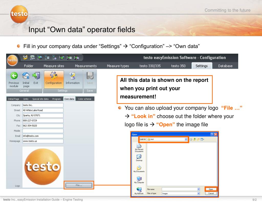The width and height of the screenshot is (262, 203).
Task: Open the Color scheme configuration tab
Action: click(84, 99)
